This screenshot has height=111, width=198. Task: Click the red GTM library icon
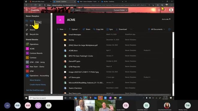pyautogui.click(x=27, y=71)
